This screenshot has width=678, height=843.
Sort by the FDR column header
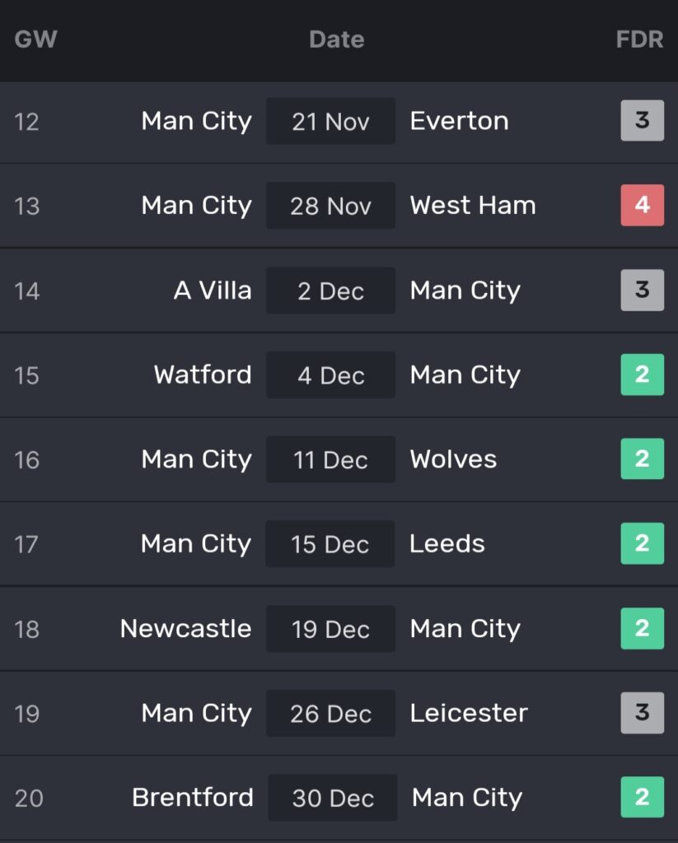click(639, 40)
